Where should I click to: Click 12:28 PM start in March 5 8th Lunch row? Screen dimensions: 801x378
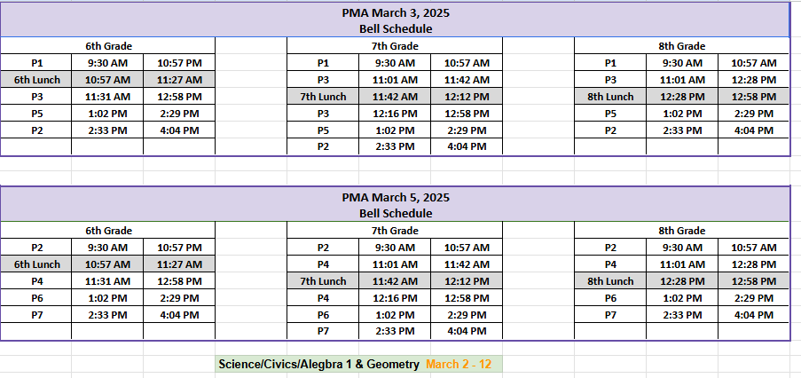pos(681,281)
